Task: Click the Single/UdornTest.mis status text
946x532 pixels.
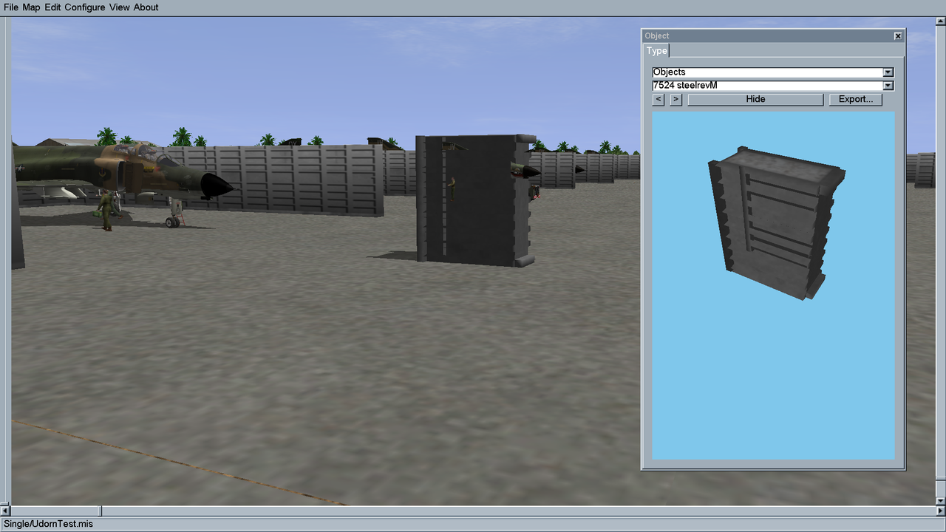Action: 48,524
